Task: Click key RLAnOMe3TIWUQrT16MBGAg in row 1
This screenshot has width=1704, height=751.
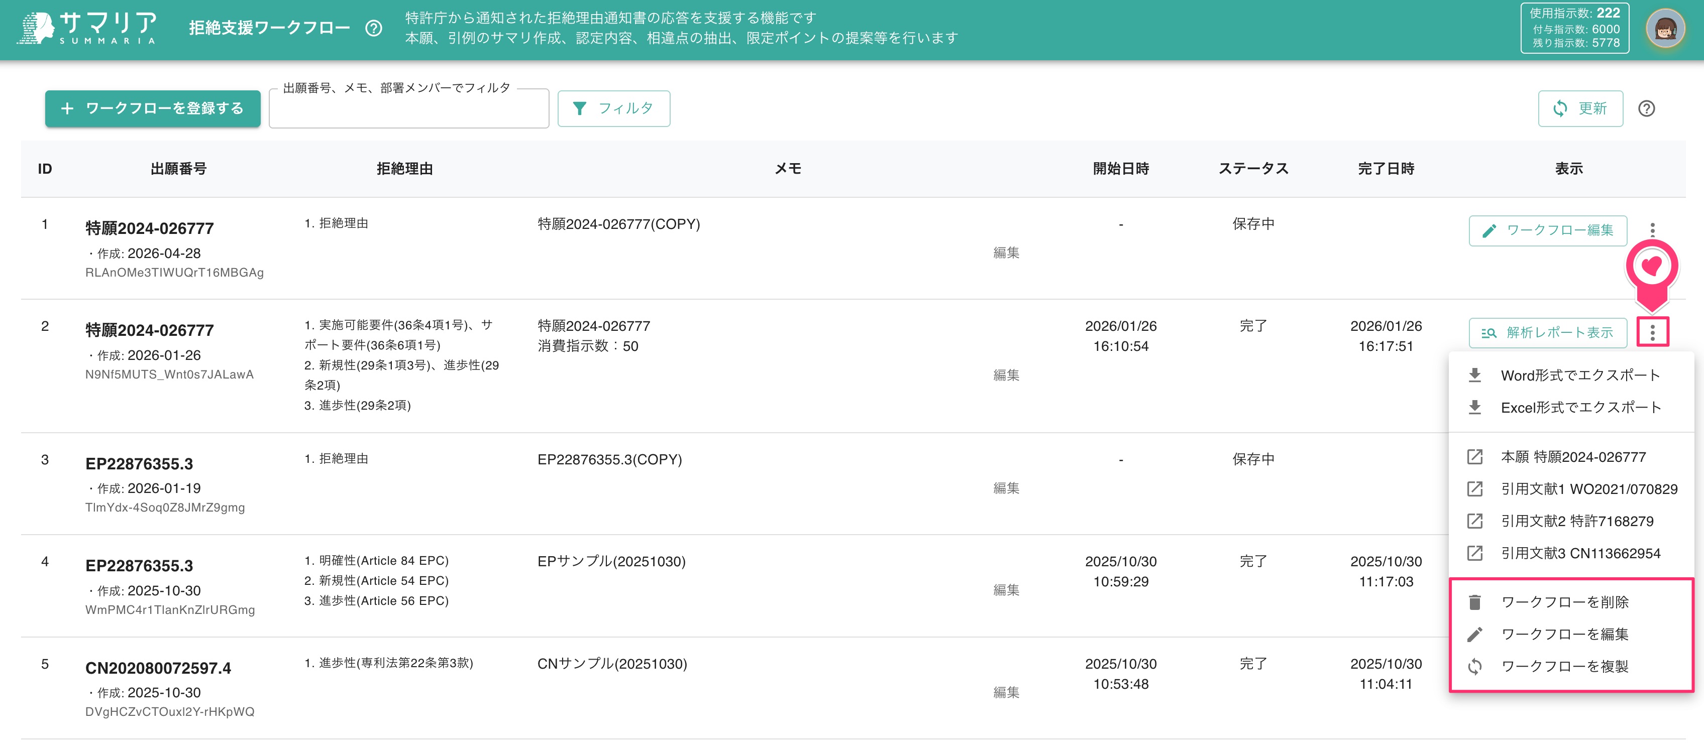Action: (175, 273)
